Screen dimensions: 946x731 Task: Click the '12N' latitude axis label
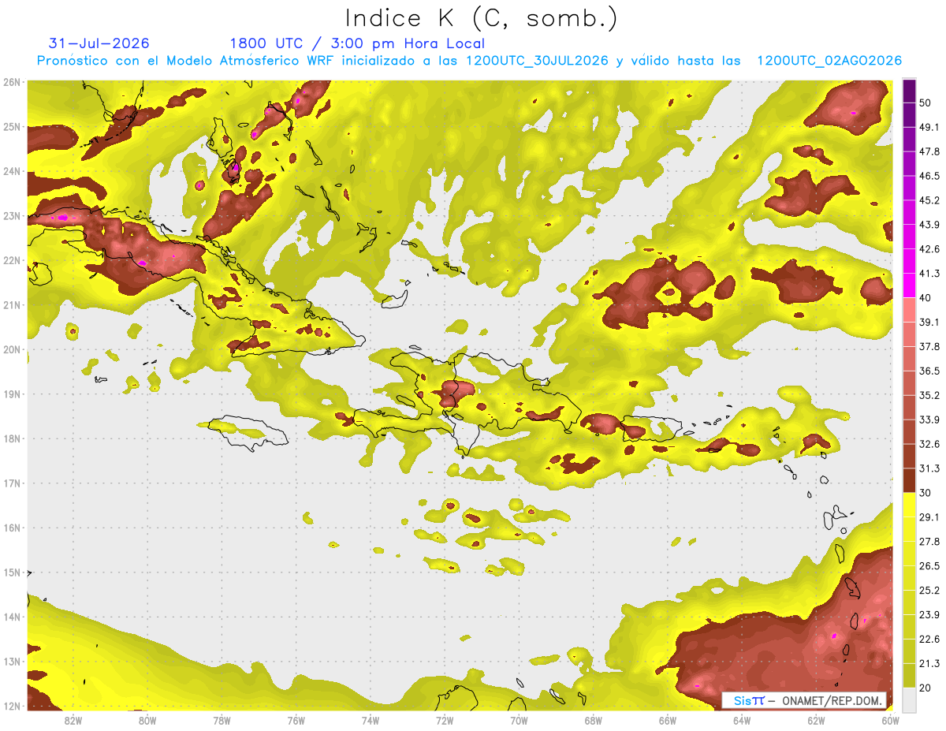[12, 706]
